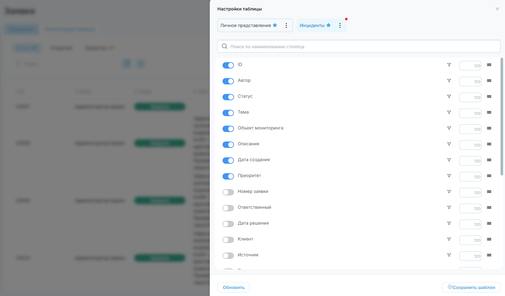Viewport: 505px width, 296px height.
Task: Click the filter icon for Клиент column
Action: tap(449, 239)
